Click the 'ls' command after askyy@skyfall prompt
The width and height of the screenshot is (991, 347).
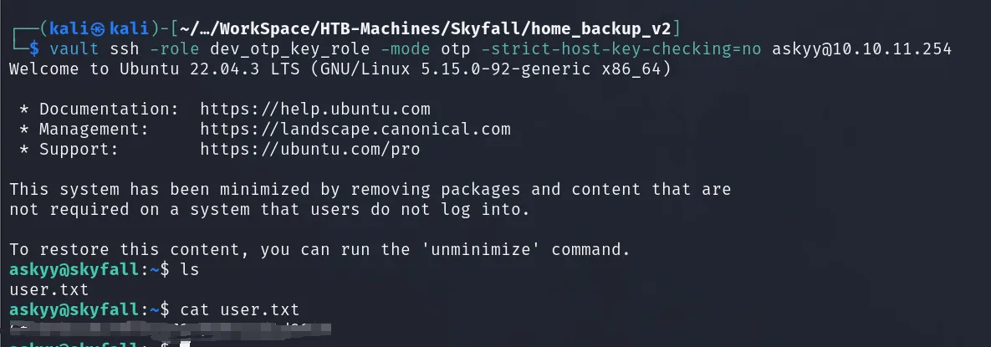click(190, 269)
